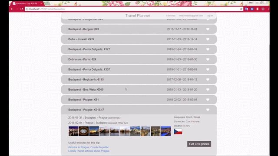Expand the Debrecen - Paris: €24 trip
The height and width of the screenshot is (156, 278).
click(139, 59)
